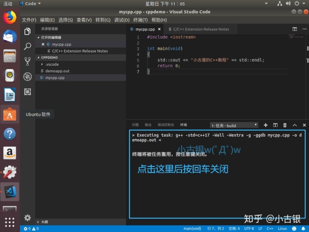Viewport: 309px width, 232px height.
Task: Expand the 大纲 outline section
Action: 38,222
